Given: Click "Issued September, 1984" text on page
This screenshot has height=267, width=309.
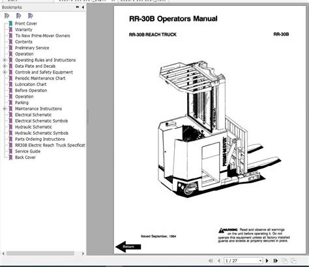Looking at the screenshot, I should point(158,236).
